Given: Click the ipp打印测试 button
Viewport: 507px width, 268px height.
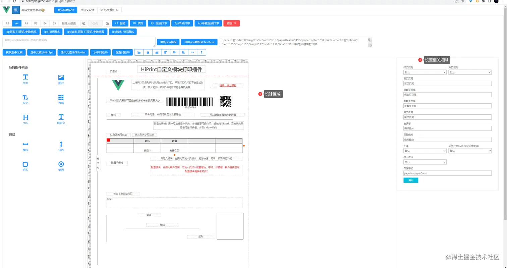Looking at the screenshot, I should (x=52, y=32).
